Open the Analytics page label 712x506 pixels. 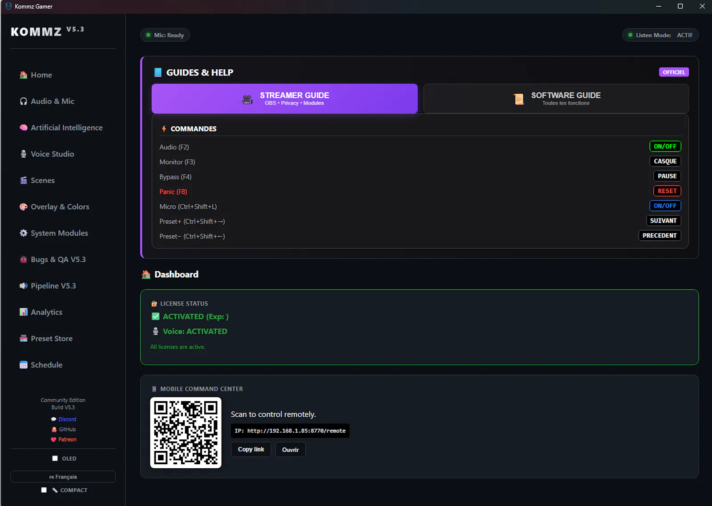click(47, 312)
